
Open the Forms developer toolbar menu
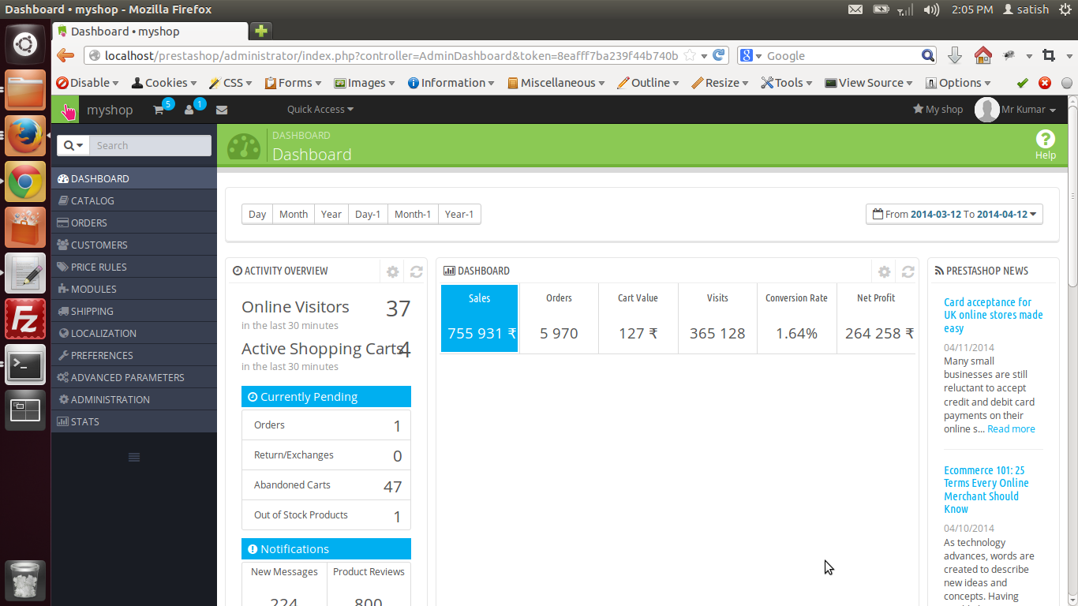pyautogui.click(x=294, y=83)
